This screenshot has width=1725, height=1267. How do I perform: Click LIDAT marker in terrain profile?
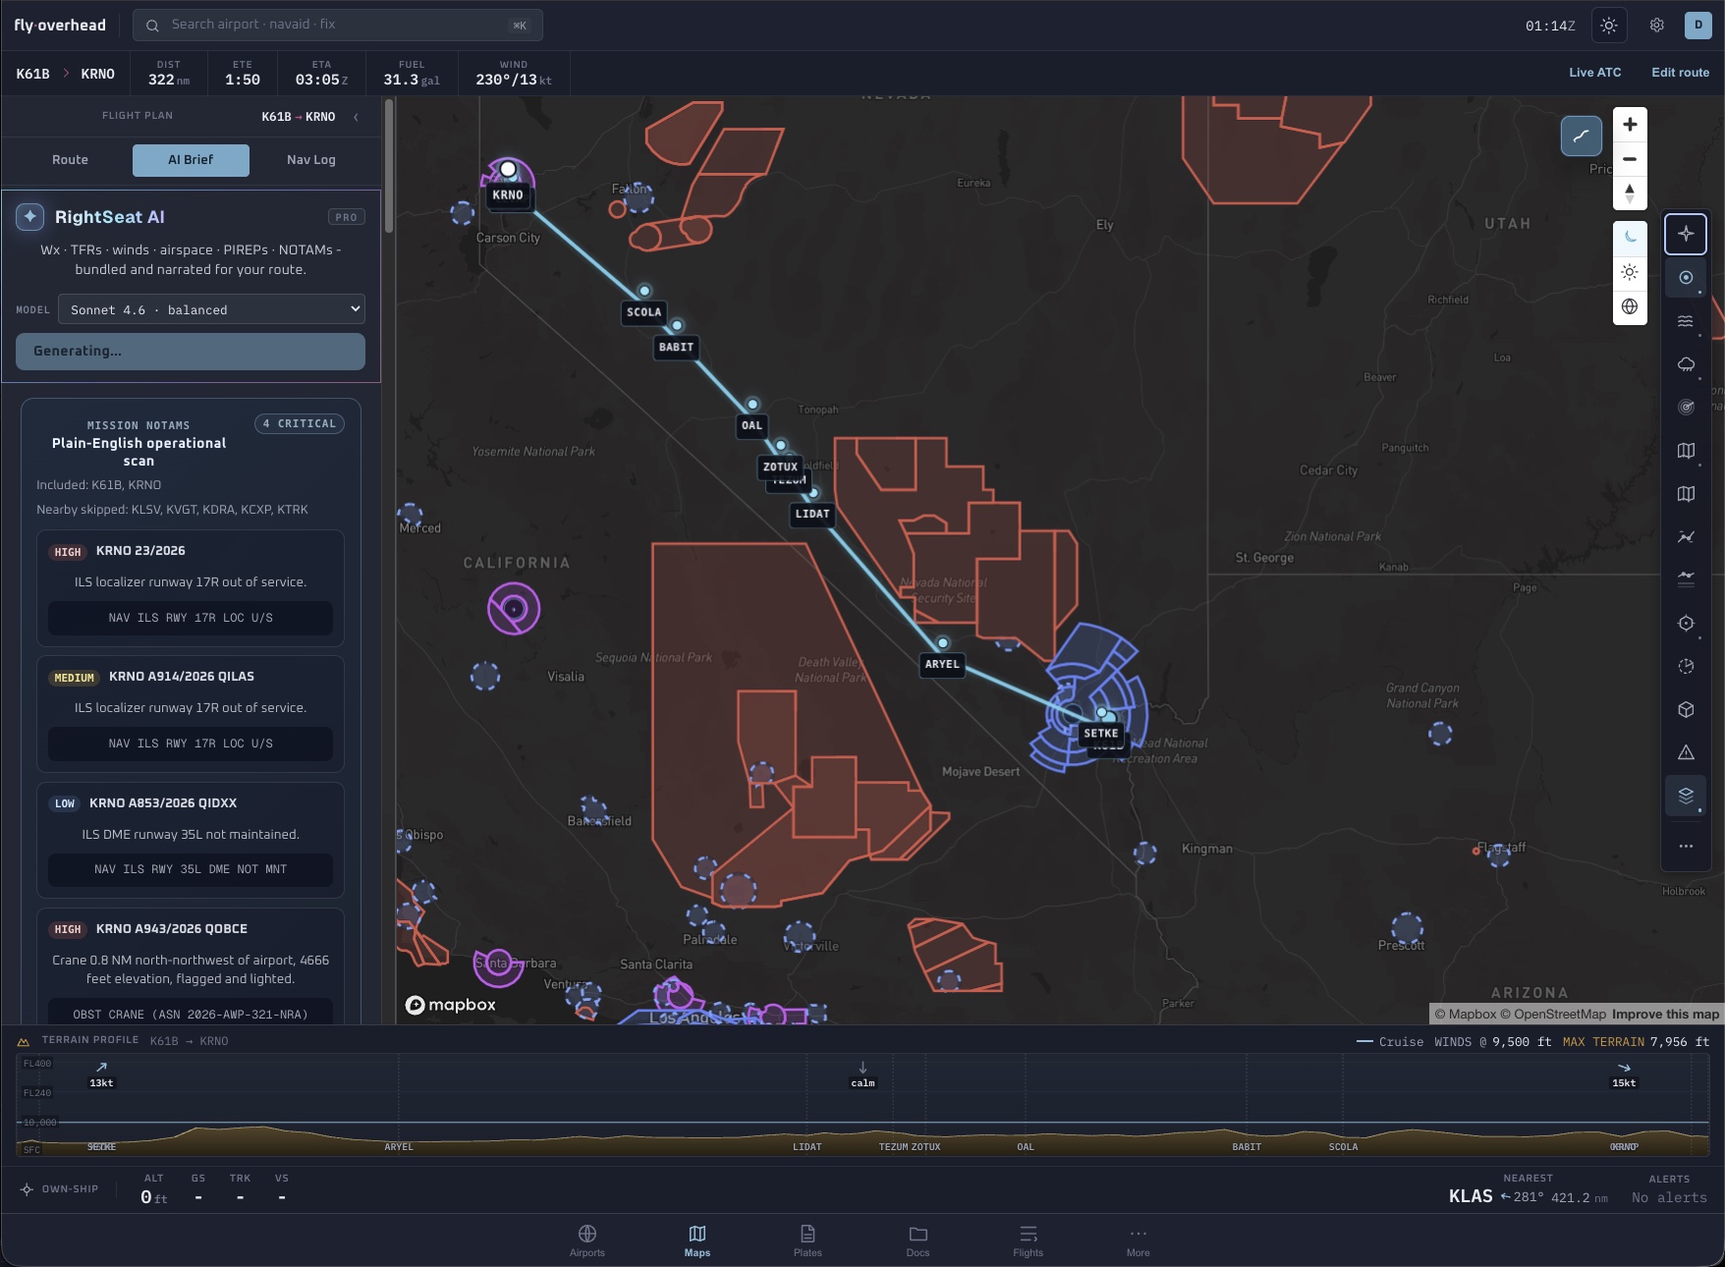[x=807, y=1147]
